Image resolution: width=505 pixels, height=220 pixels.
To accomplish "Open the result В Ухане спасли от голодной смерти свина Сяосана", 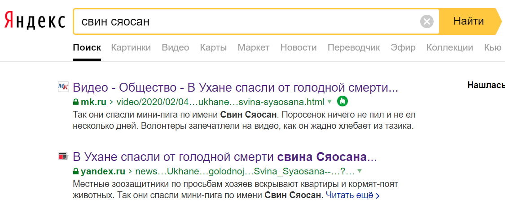I will pyautogui.click(x=225, y=157).
